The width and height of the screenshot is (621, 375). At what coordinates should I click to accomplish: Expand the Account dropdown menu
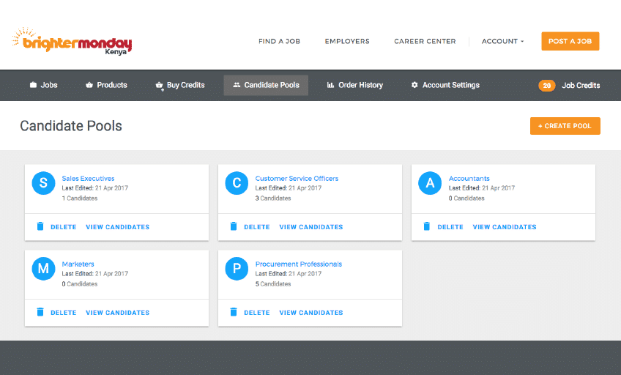click(x=502, y=42)
